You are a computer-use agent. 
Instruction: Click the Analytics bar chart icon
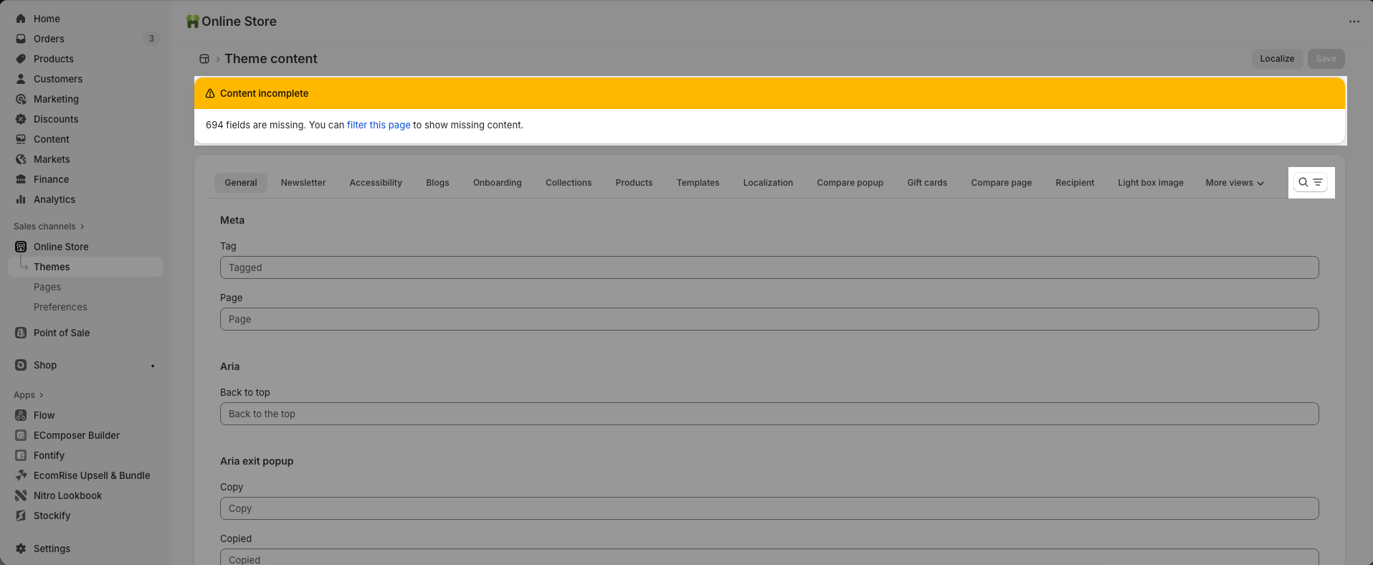(x=21, y=199)
